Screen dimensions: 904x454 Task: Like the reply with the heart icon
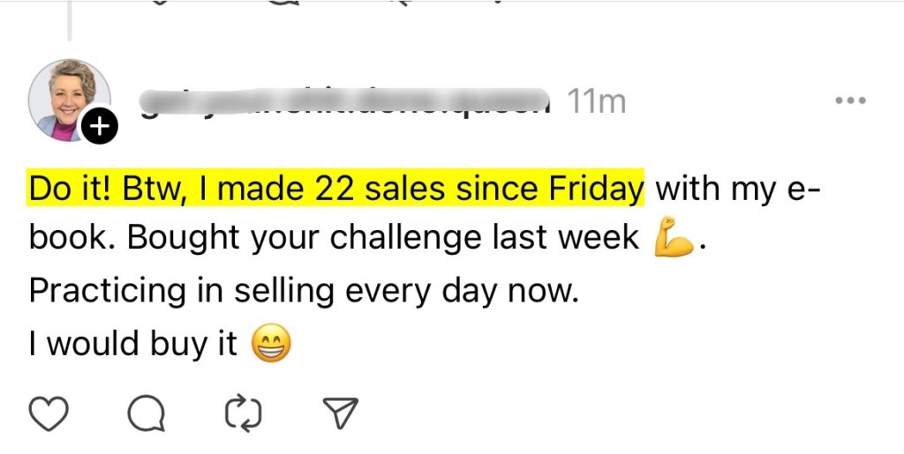point(50,412)
